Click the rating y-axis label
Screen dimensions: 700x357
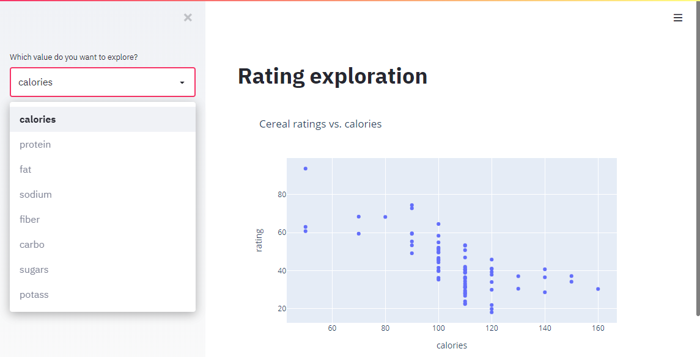click(x=259, y=240)
